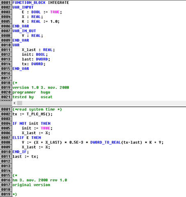
Task: Click the 0.5E-3 constant in the Y formula
Action: pos(76,142)
